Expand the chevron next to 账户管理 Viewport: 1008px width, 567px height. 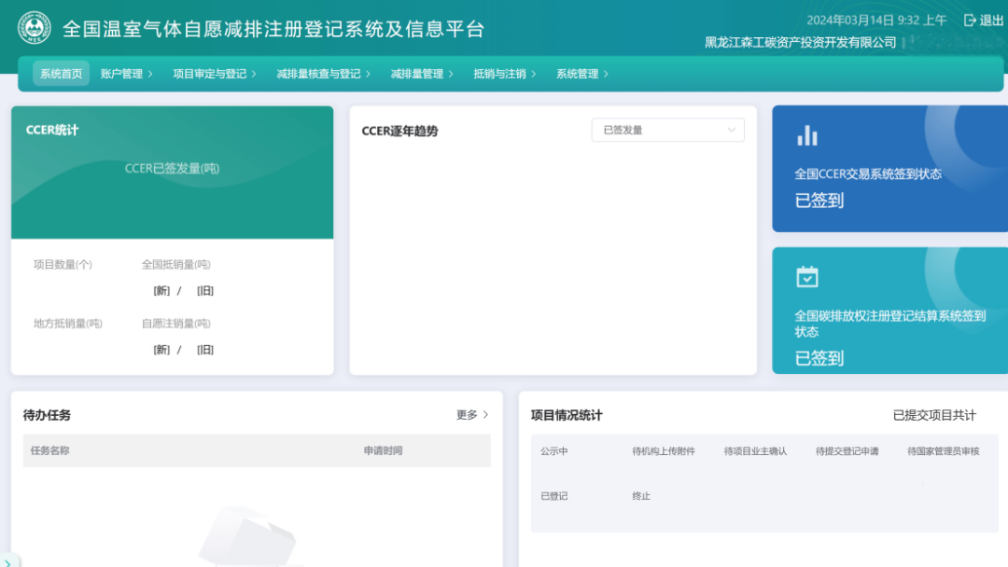(150, 74)
